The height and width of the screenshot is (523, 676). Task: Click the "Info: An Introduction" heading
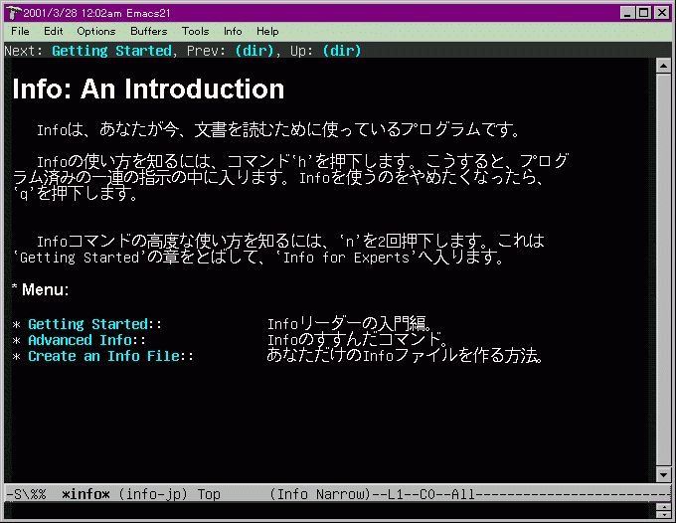[148, 89]
